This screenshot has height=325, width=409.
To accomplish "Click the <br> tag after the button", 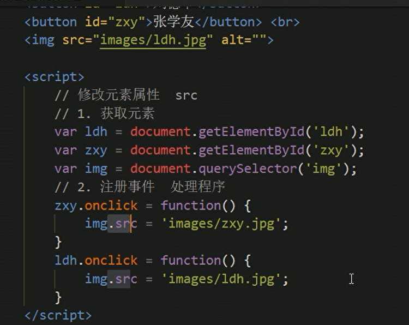I will point(285,22).
